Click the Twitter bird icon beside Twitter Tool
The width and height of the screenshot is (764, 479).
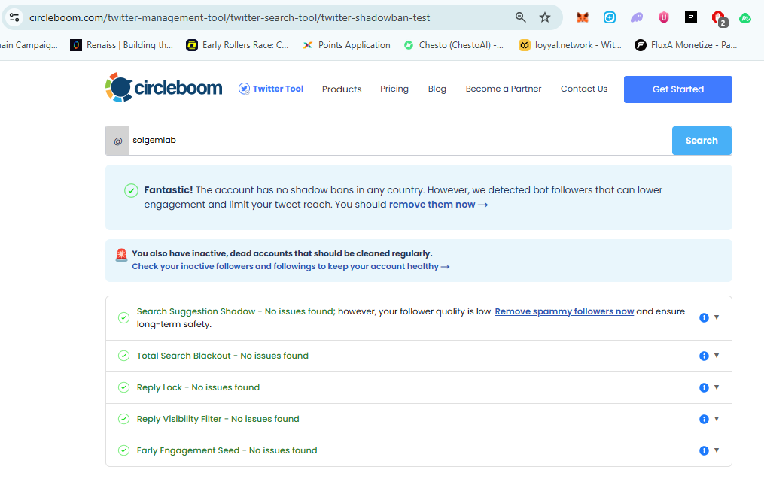coord(244,89)
